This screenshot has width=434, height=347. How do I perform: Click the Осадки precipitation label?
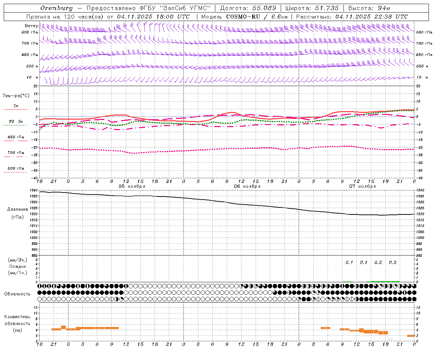pos(18,266)
